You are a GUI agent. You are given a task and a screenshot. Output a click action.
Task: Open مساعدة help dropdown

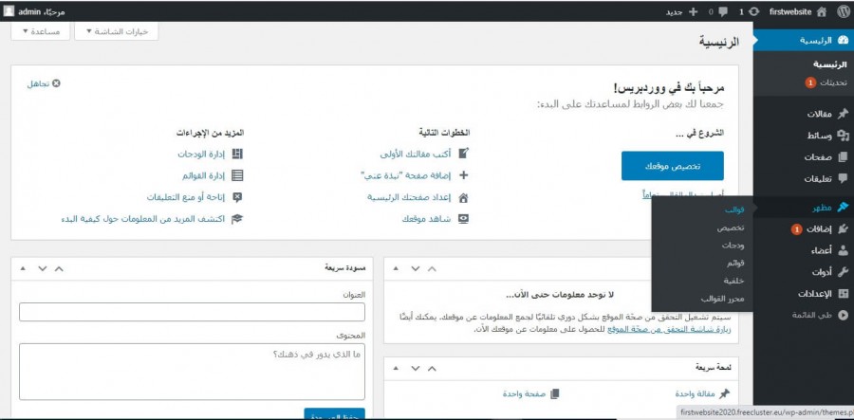40,31
